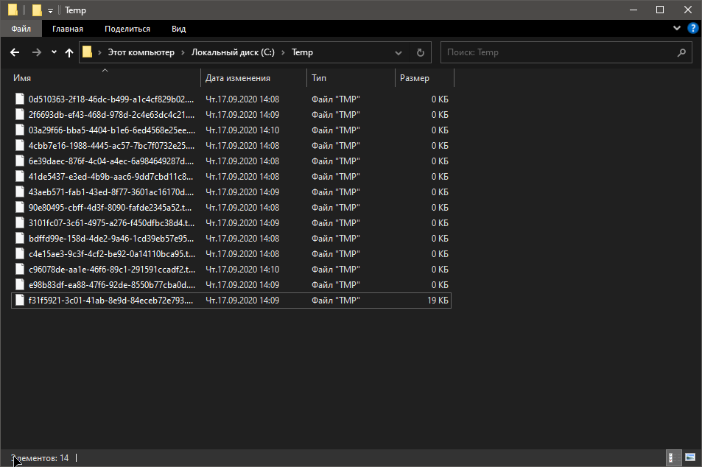Click date 14:10 of 03a29f66 file
Image resolution: width=702 pixels, height=467 pixels.
(242, 130)
